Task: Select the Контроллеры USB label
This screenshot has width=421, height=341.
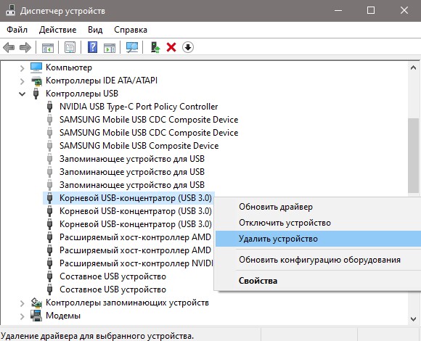Action: pyautogui.click(x=82, y=94)
